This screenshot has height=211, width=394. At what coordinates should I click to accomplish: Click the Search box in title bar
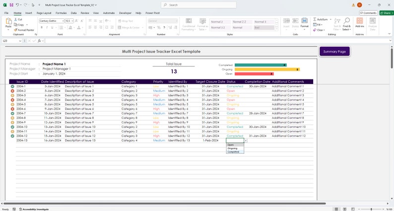click(x=198, y=5)
